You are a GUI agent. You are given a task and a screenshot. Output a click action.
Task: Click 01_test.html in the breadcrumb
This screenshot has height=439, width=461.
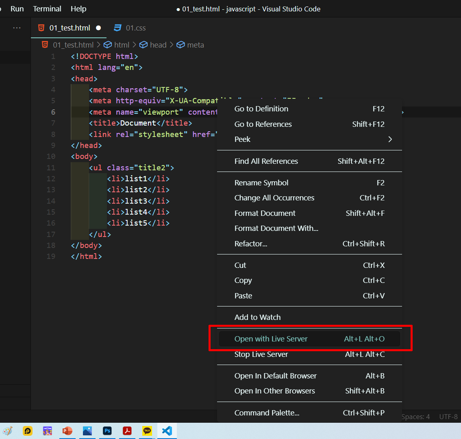pyautogui.click(x=73, y=45)
